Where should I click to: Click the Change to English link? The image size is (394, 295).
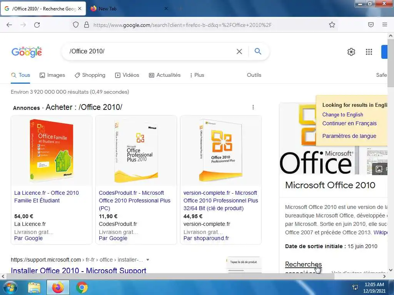343,114
